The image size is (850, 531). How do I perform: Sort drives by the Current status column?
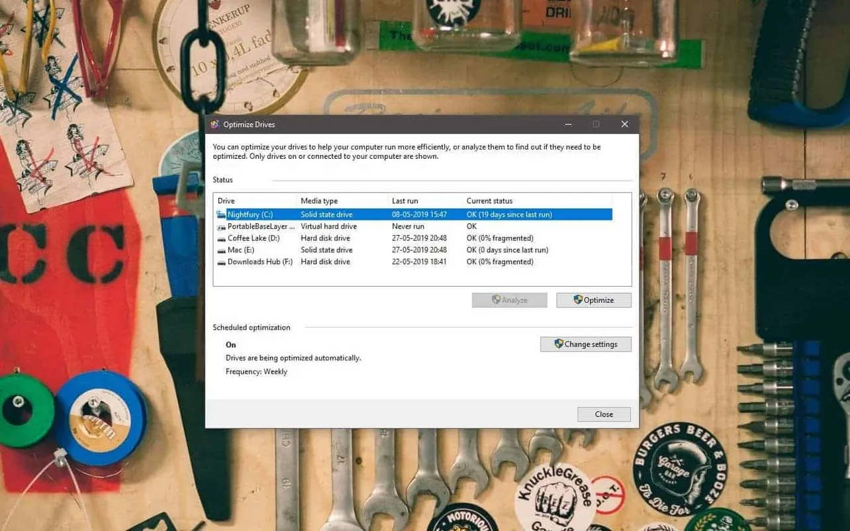pos(490,201)
